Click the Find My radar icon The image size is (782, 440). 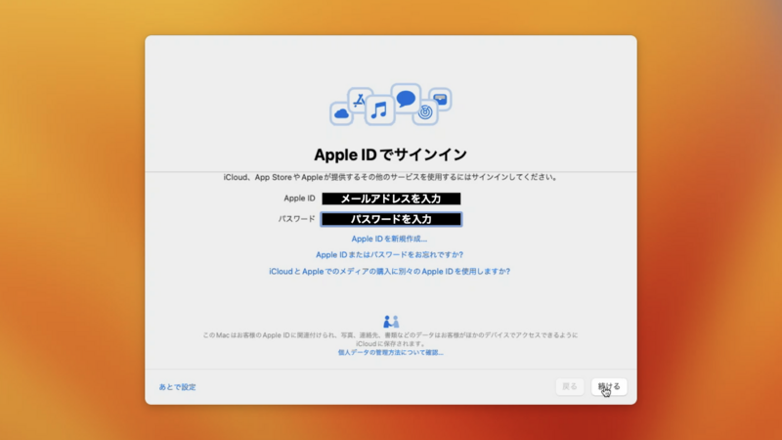click(x=425, y=111)
